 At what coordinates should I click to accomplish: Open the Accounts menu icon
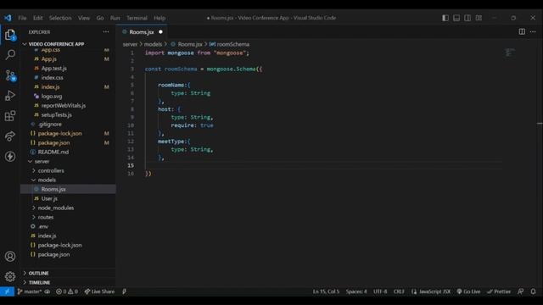[10, 256]
